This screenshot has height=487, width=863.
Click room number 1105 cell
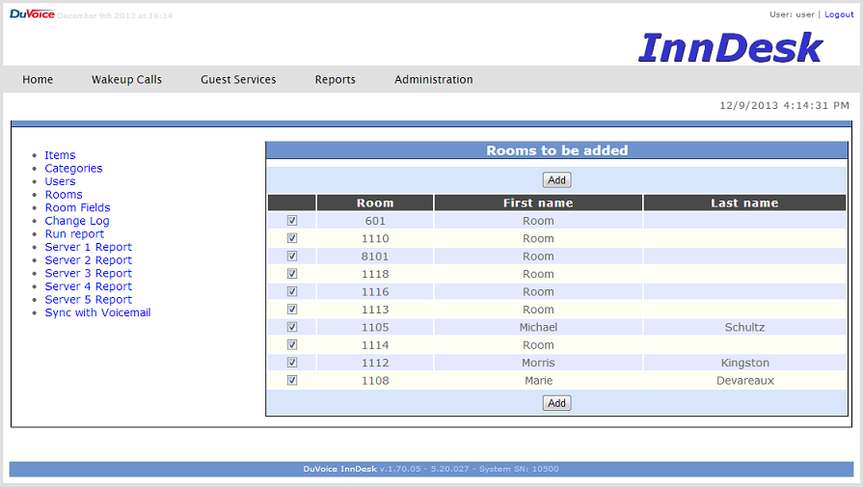click(375, 327)
